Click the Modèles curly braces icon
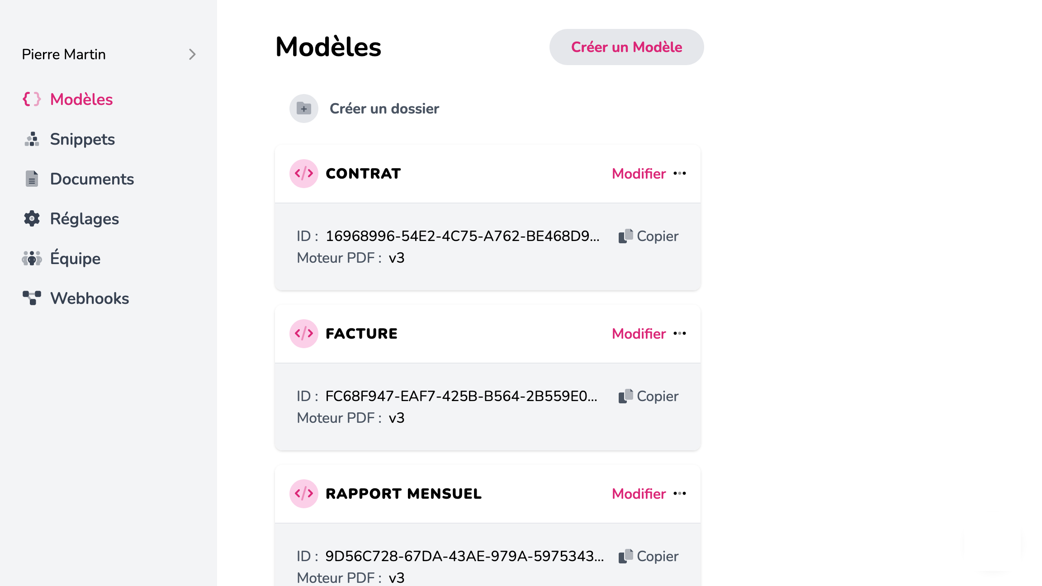 point(32,99)
